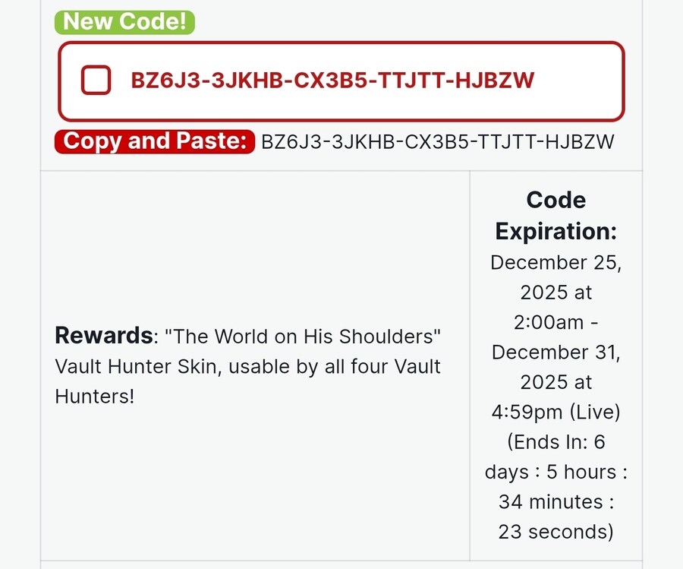The height and width of the screenshot is (569, 683).
Task: Click the "December 25, 2025" start date
Action: 556,277
